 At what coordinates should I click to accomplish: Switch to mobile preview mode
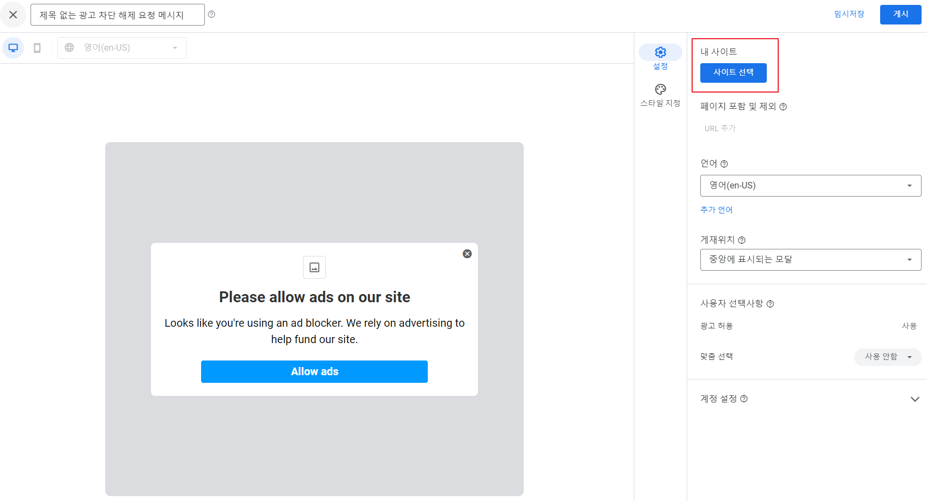click(37, 48)
